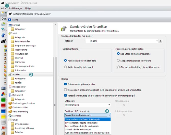Choose Senast kända leveranspris list option

(x=88, y=129)
